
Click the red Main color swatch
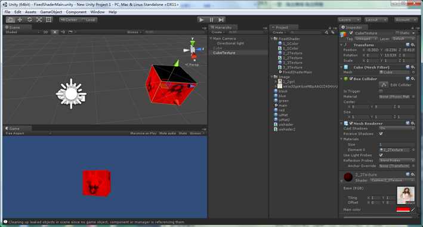click(x=403, y=210)
